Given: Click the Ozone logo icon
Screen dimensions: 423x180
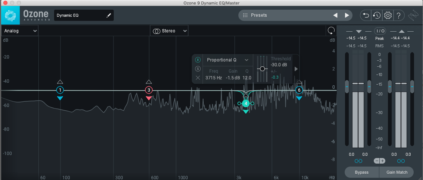Looking at the screenshot, I should click(10, 15).
